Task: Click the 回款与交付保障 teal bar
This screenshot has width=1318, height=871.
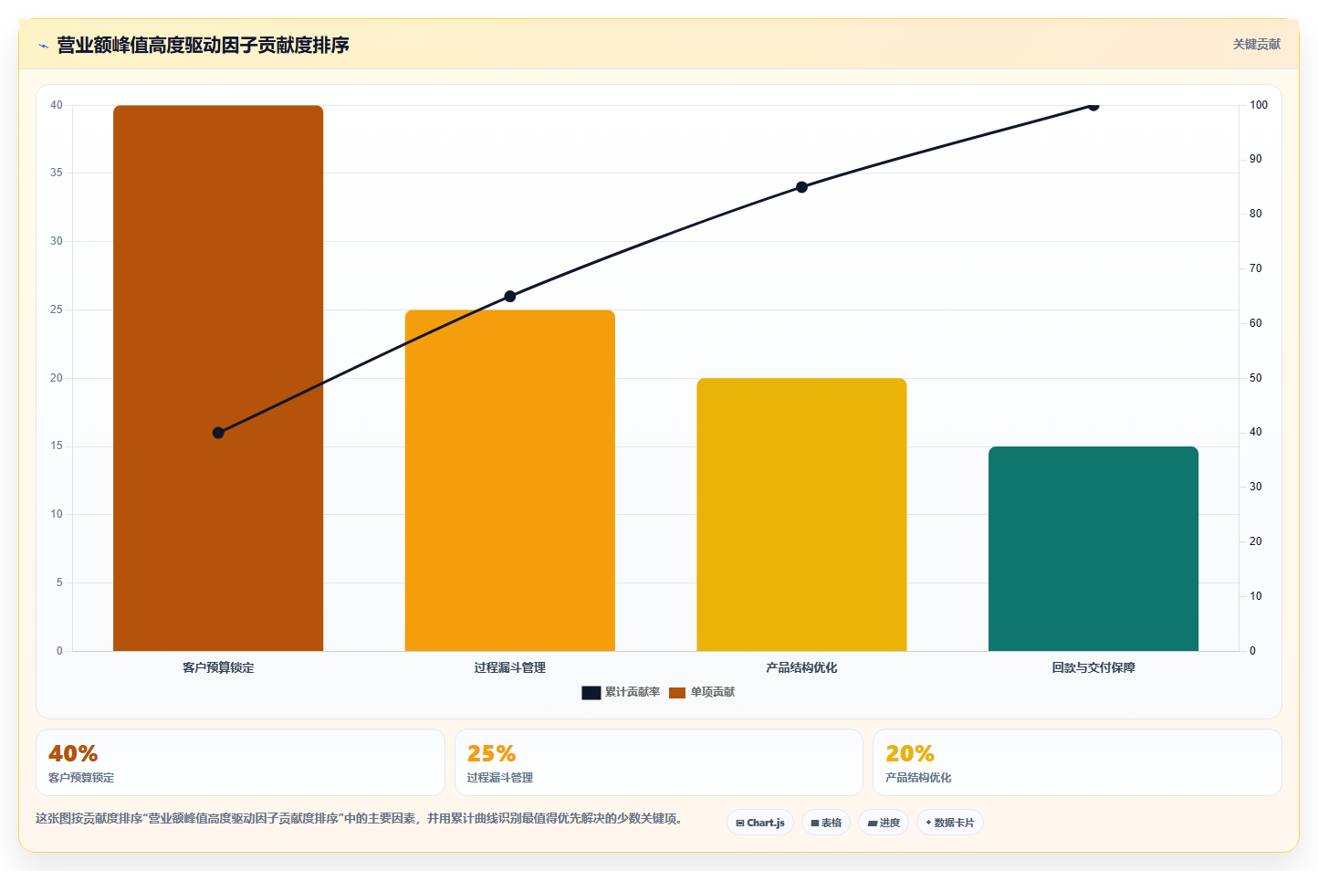Action: point(1093,549)
